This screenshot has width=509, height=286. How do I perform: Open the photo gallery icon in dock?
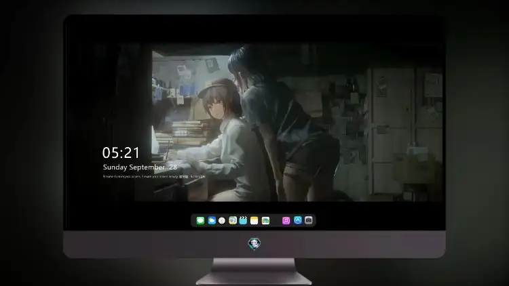265,220
